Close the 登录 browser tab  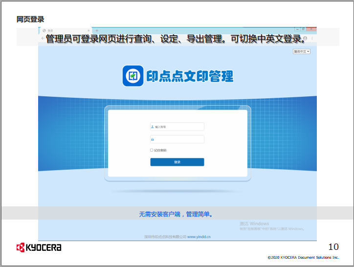pos(89,31)
